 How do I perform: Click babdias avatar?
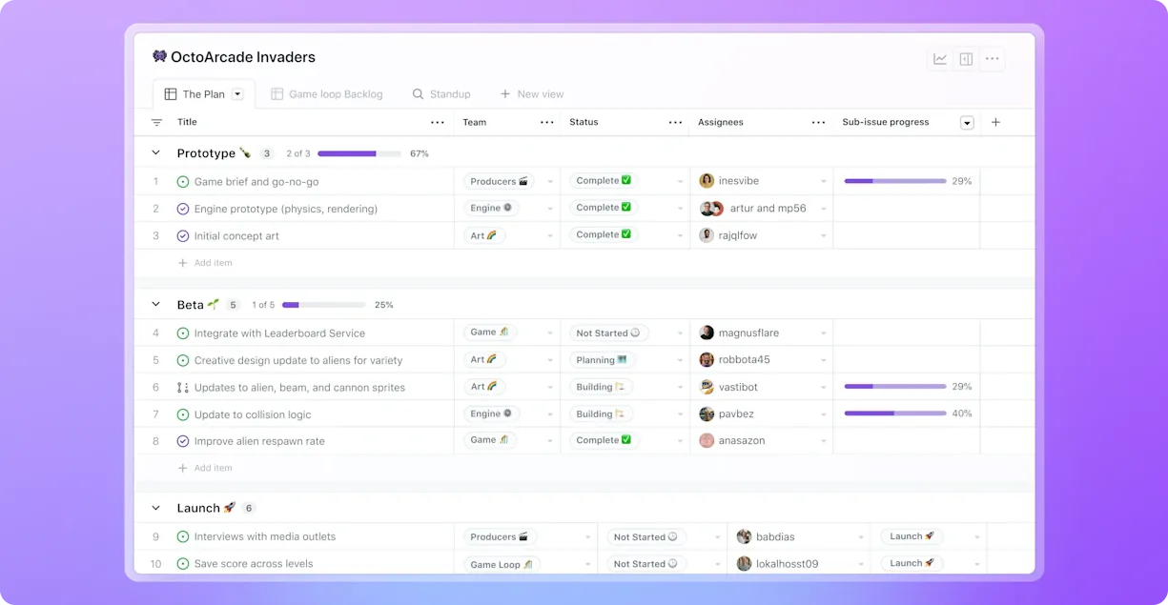(744, 536)
